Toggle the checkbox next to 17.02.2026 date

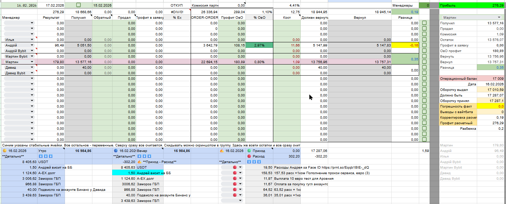(78, 5)
